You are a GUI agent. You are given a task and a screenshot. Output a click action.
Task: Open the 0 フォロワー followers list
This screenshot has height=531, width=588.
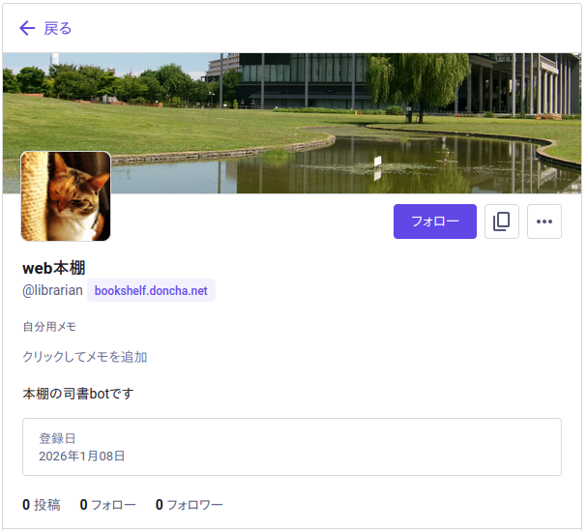189,504
